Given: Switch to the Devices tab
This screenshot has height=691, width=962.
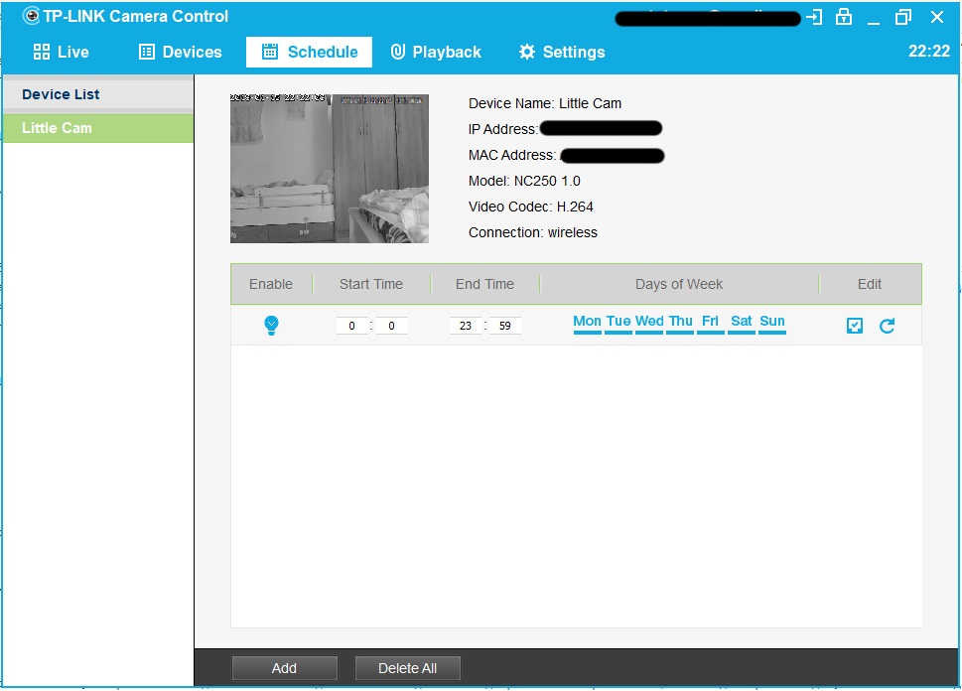Looking at the screenshot, I should [x=180, y=52].
